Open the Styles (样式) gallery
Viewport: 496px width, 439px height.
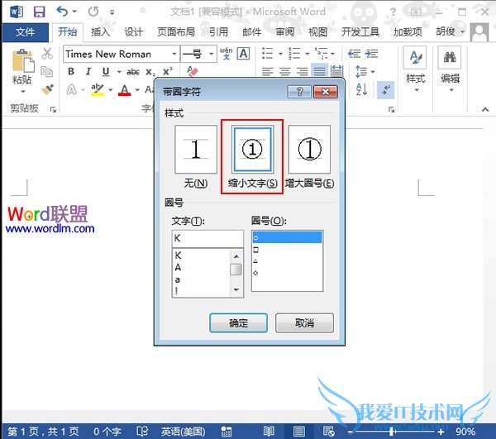(415, 70)
